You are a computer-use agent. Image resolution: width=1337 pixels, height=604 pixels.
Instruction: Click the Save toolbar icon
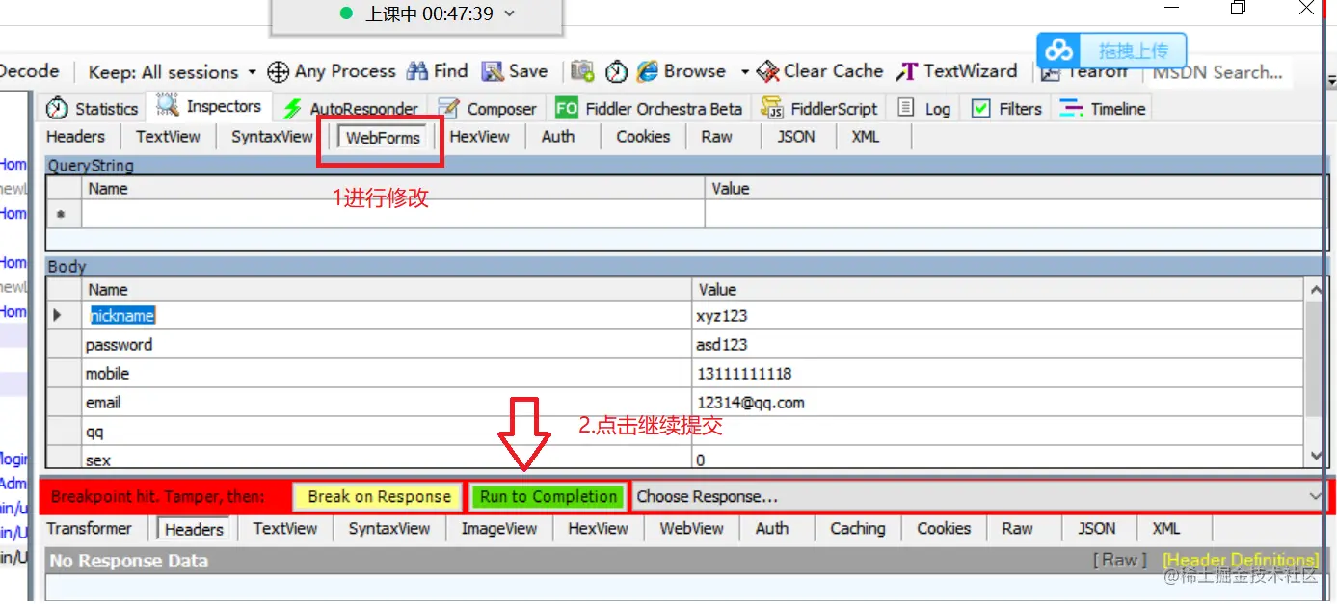pyautogui.click(x=493, y=71)
